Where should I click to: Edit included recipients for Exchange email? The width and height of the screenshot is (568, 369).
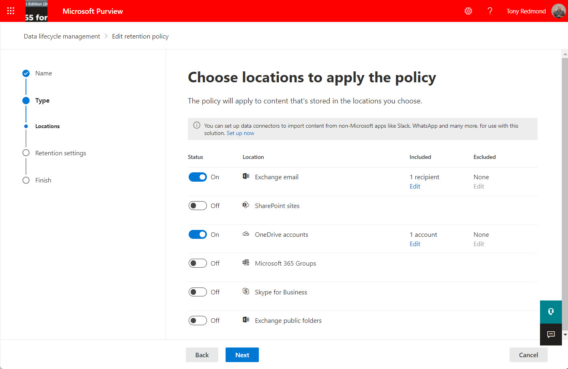coord(415,186)
